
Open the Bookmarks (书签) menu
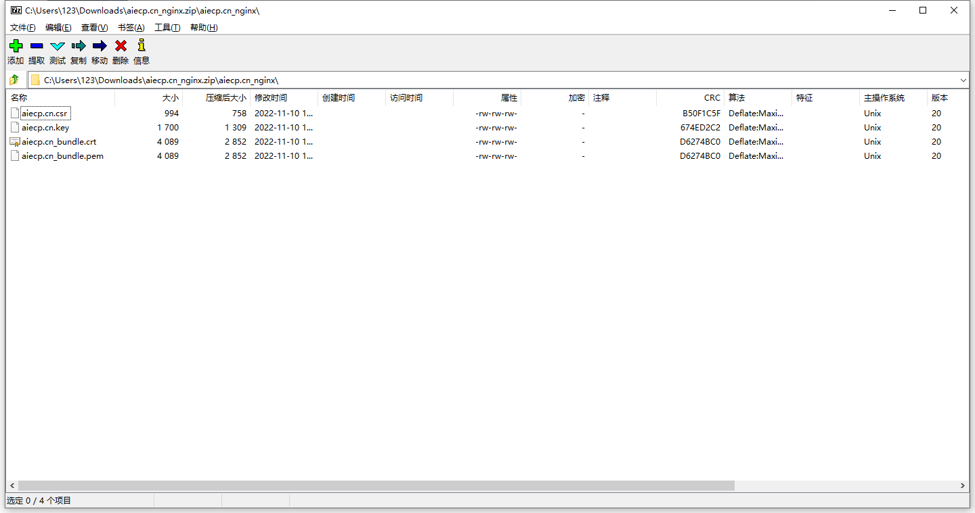[131, 28]
